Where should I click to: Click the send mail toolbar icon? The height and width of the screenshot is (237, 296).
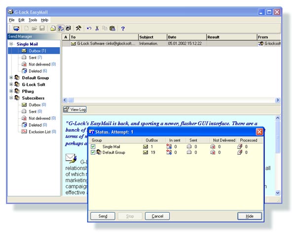tap(16, 29)
